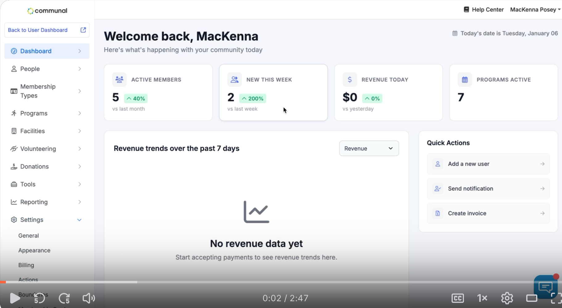Click the Help Center book icon

tap(466, 10)
